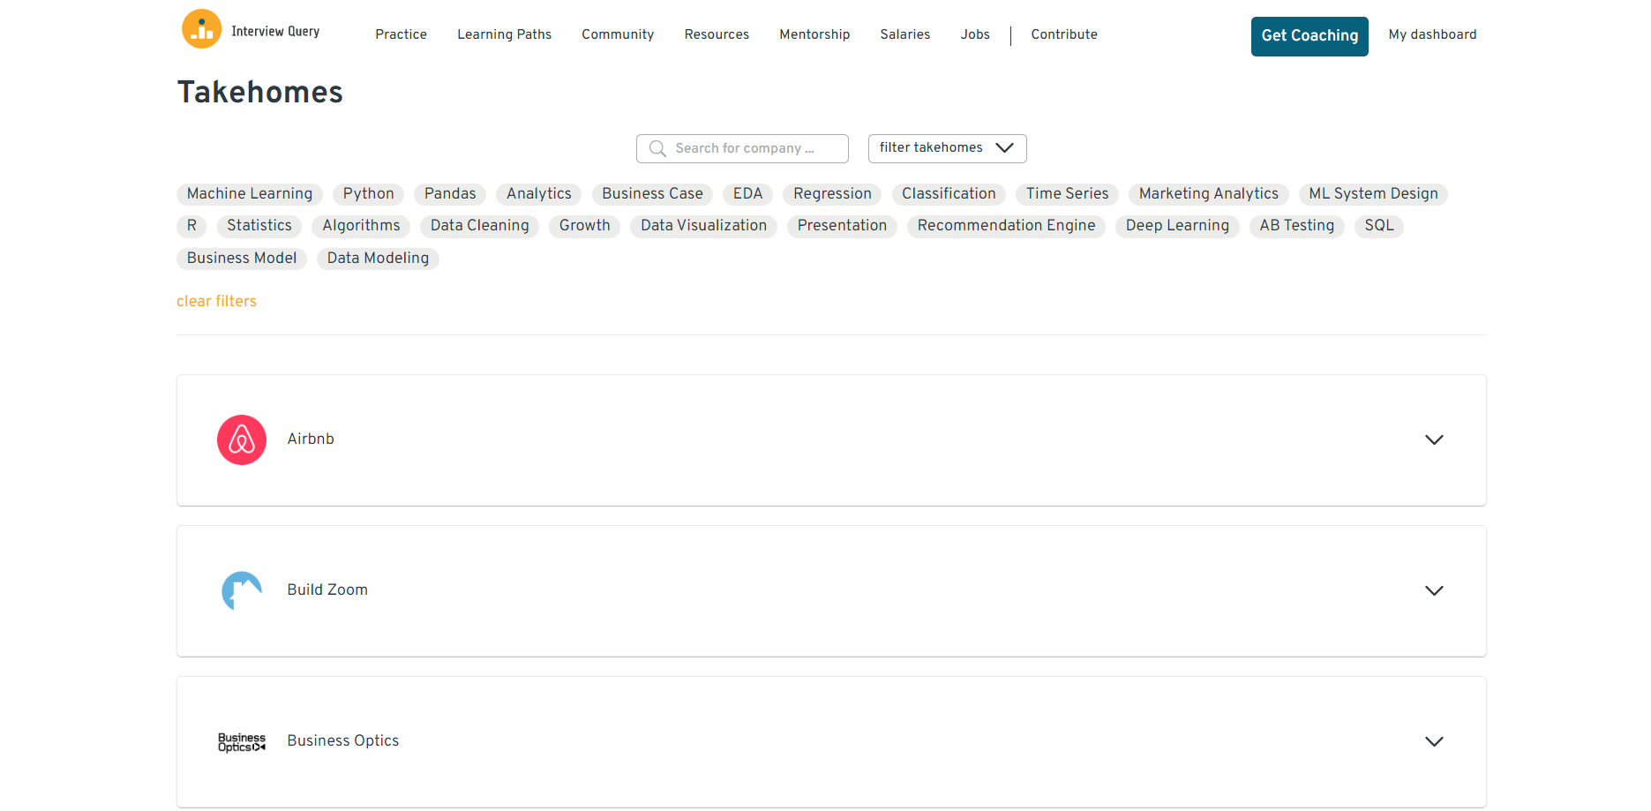
Task: Open the Learning Paths menu
Action: click(504, 34)
